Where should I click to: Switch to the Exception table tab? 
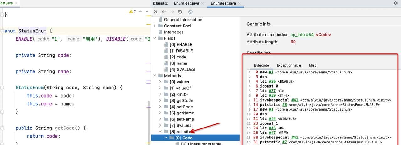pos(289,65)
